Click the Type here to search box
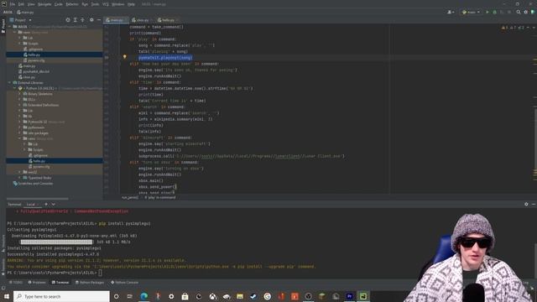537x302 pixels. point(61,296)
